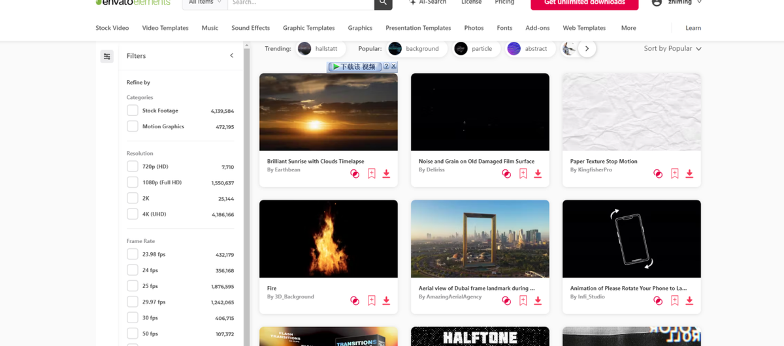
Task: Open the filters settings icon
Action: [107, 56]
